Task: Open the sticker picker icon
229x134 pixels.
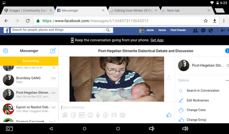Action: (73, 115)
